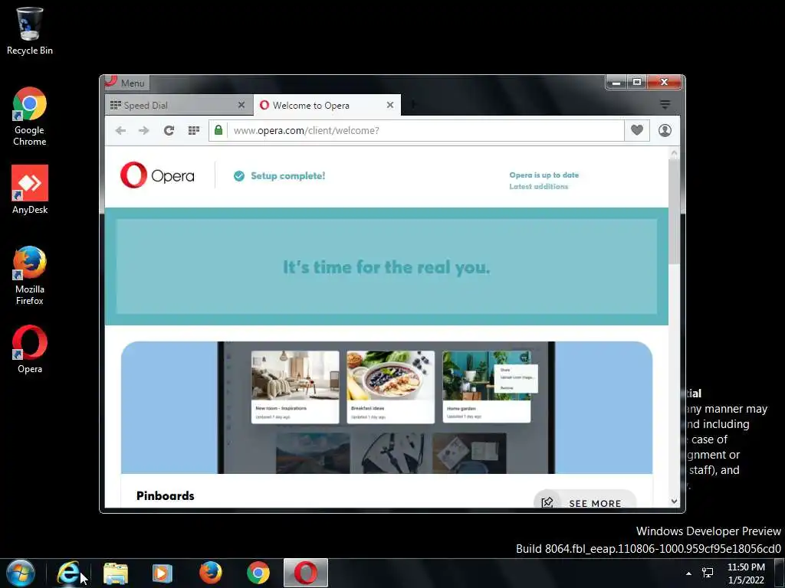Click the page scrollbar up arrow
Viewport: 785px width, 588px height.
675,153
